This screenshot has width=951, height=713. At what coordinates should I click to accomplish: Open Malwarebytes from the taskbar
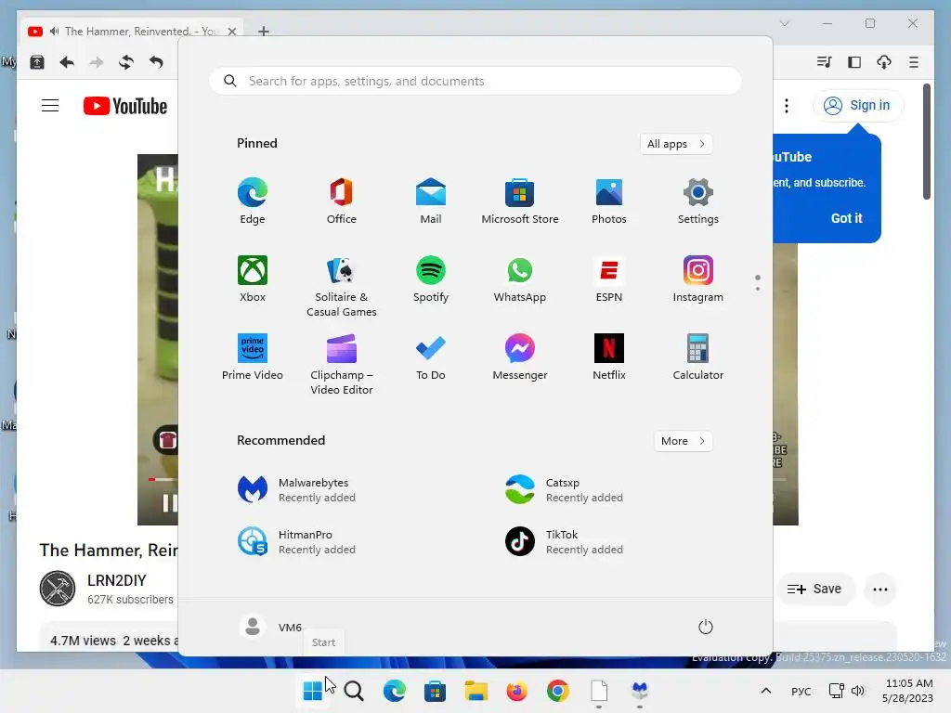click(640, 691)
